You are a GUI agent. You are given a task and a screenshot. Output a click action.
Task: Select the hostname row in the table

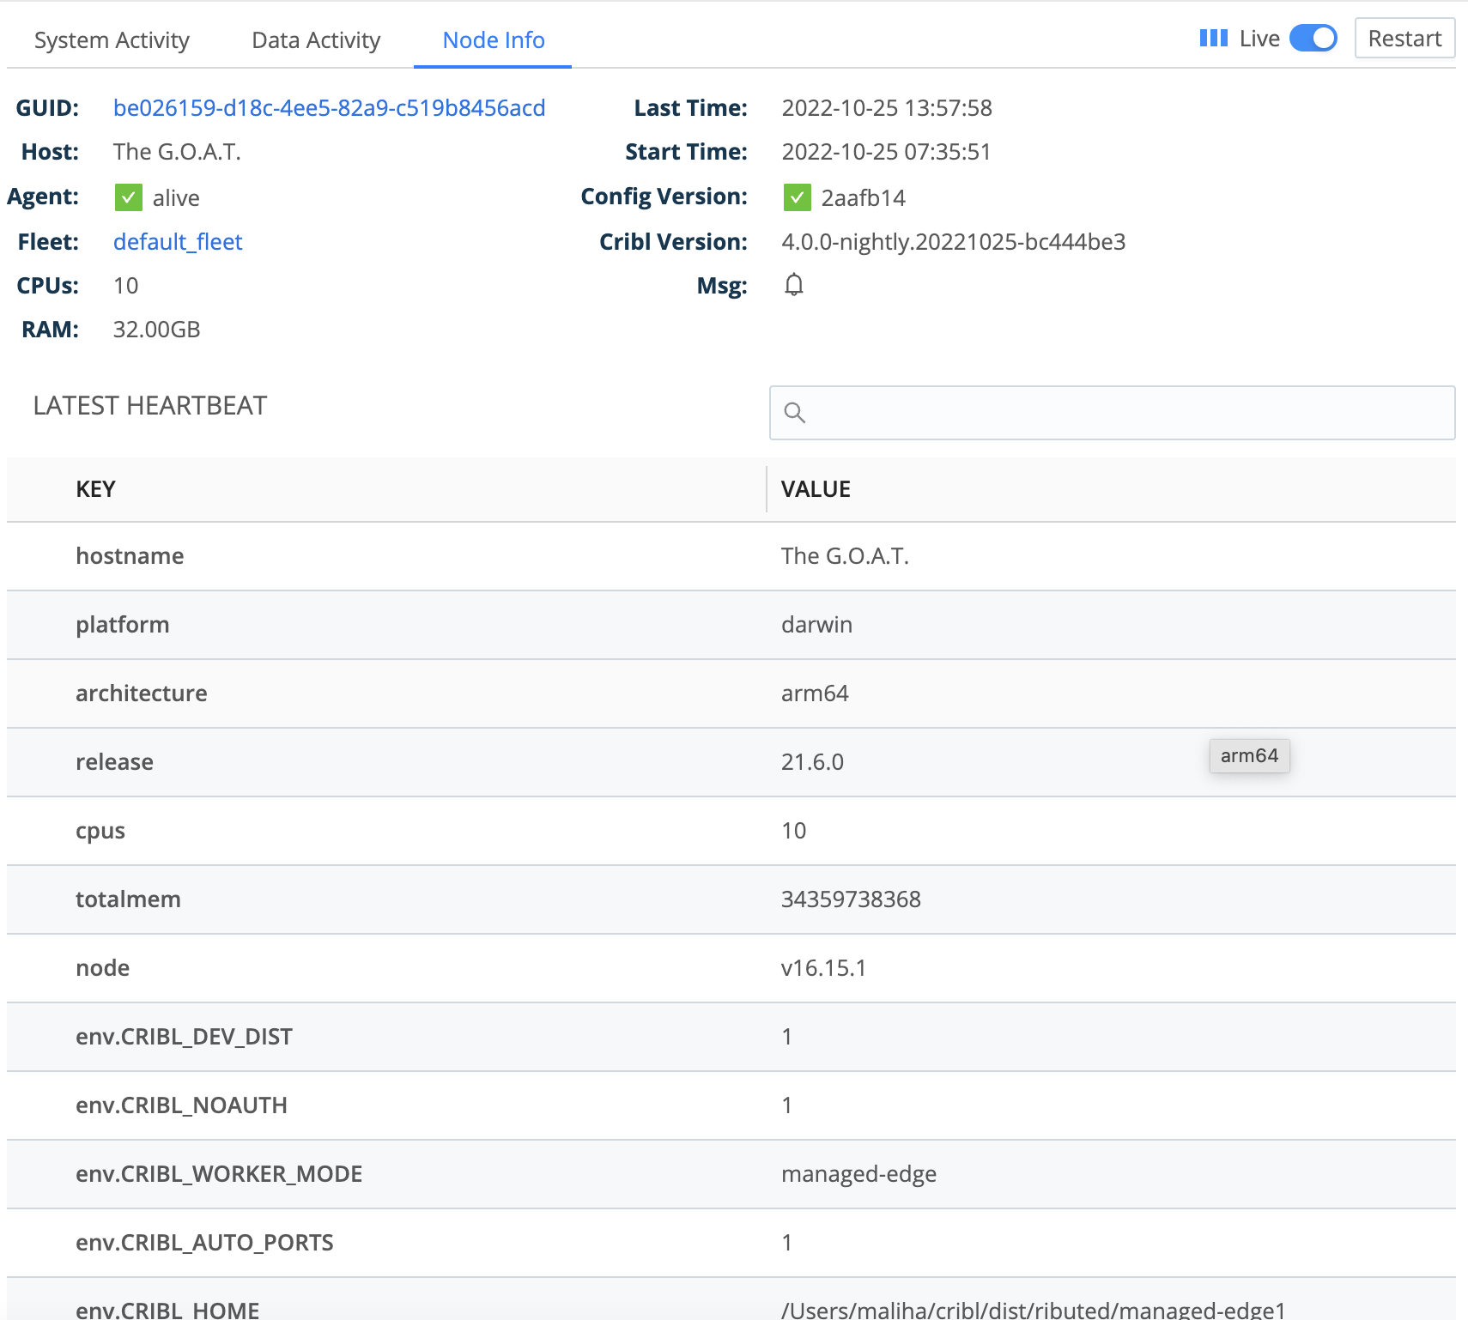coord(734,556)
